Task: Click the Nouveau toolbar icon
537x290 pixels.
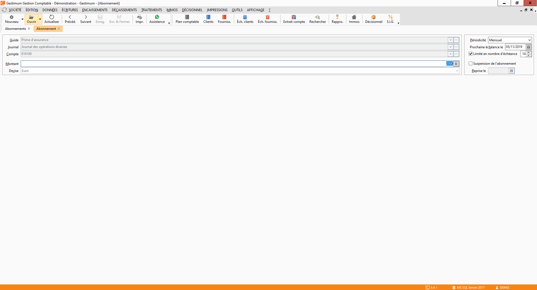Action: pyautogui.click(x=11, y=17)
